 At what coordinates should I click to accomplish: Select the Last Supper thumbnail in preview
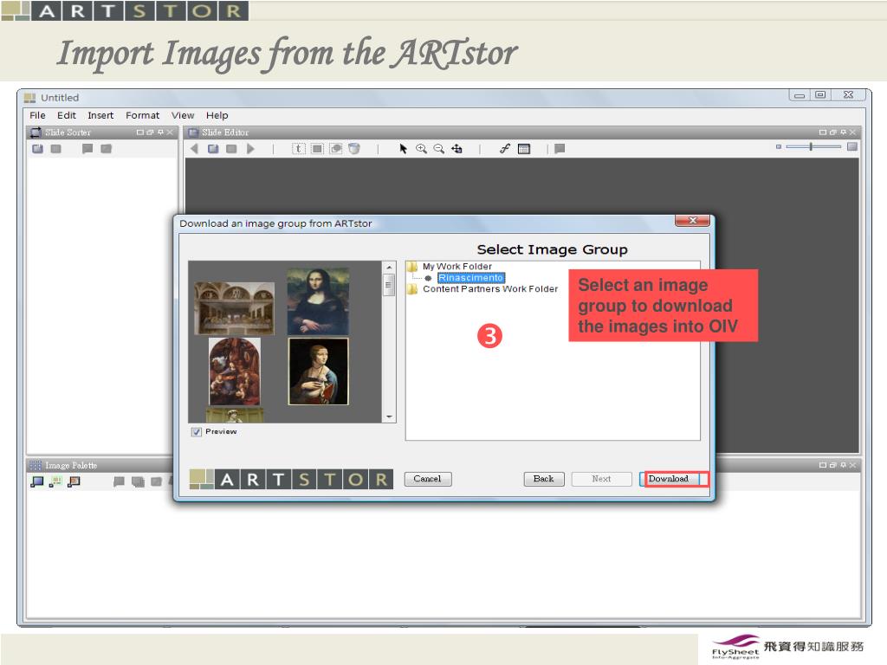(234, 308)
